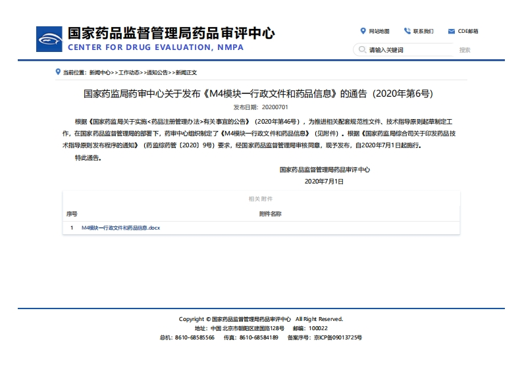Focus the 请输入关键词 search field
The height and width of the screenshot is (369, 522).
pos(408,50)
